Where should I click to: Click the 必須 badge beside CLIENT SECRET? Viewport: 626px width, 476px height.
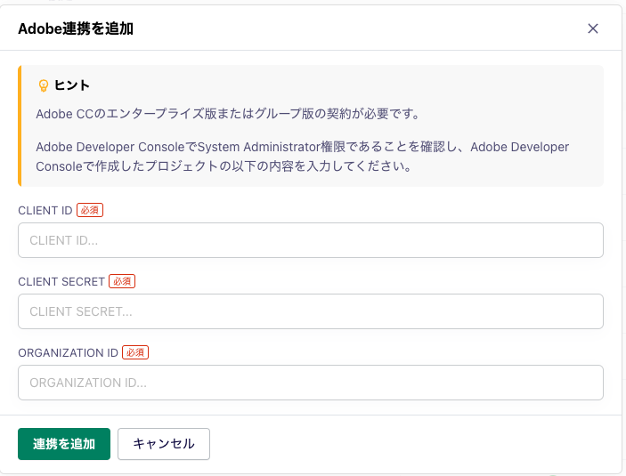coord(122,281)
